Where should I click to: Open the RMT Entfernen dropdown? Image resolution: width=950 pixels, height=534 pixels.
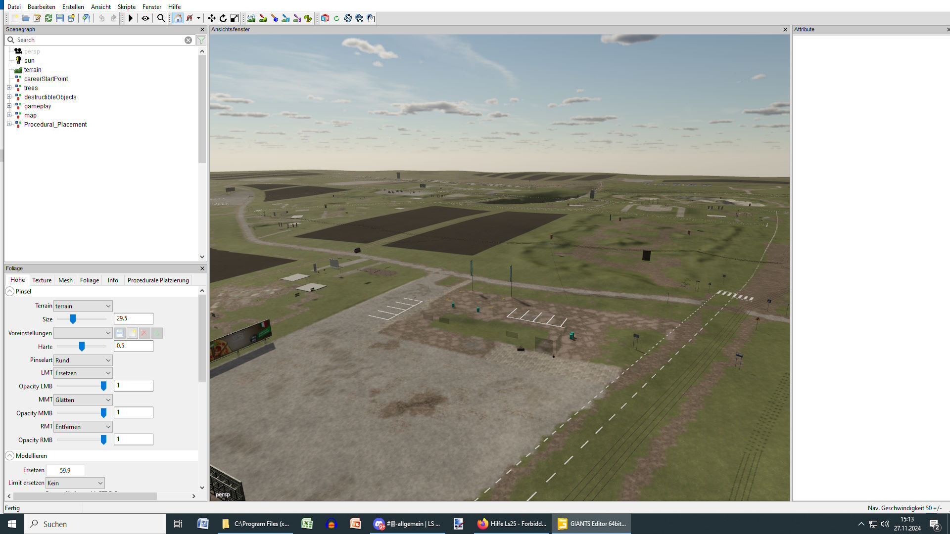[x=83, y=426]
